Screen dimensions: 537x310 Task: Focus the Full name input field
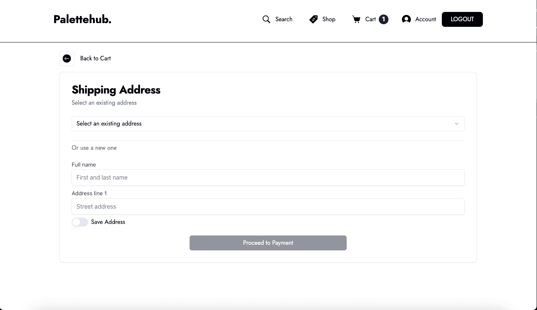point(268,178)
